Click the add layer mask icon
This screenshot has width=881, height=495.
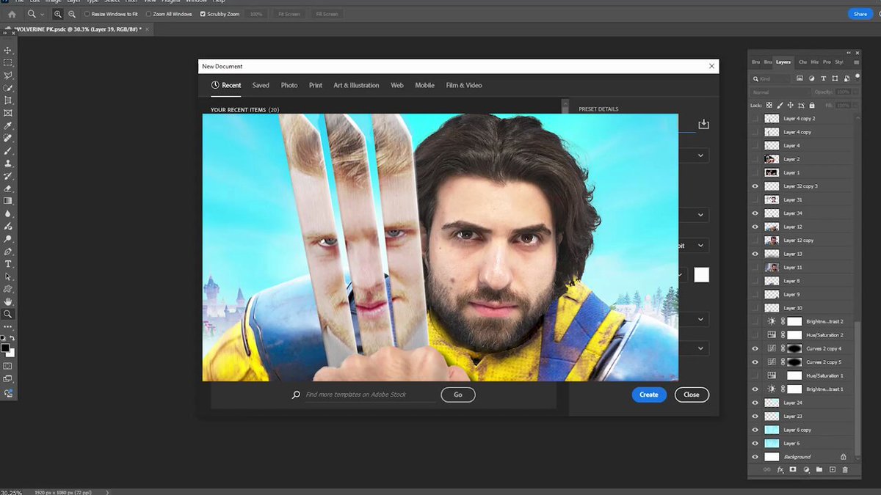click(x=794, y=469)
